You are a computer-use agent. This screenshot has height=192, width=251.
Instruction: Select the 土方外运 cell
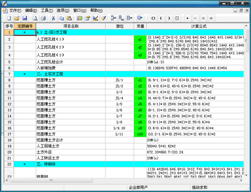71,152
